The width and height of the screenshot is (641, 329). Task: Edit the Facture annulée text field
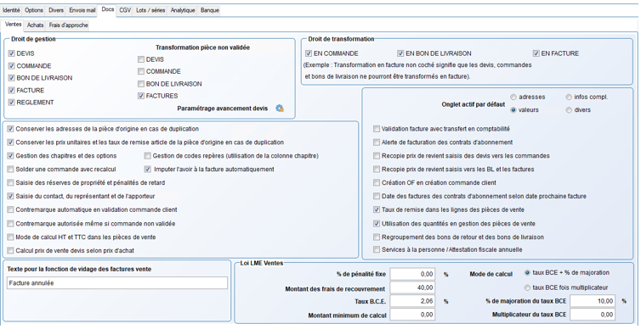click(117, 283)
